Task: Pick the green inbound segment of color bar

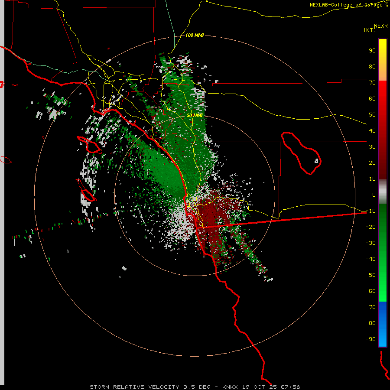Action: pos(383,253)
